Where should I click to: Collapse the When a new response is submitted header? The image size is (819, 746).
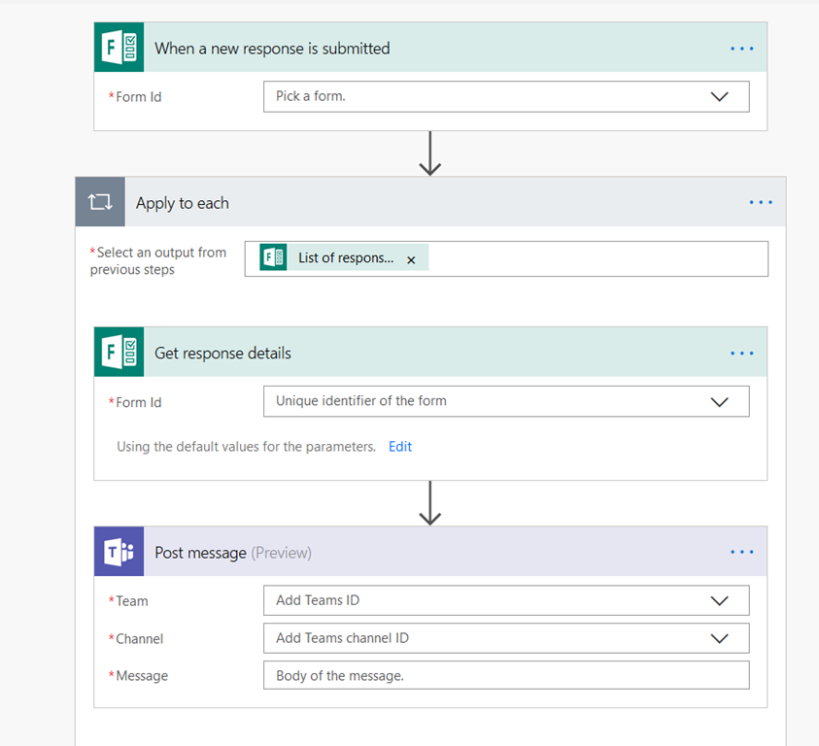(x=272, y=49)
